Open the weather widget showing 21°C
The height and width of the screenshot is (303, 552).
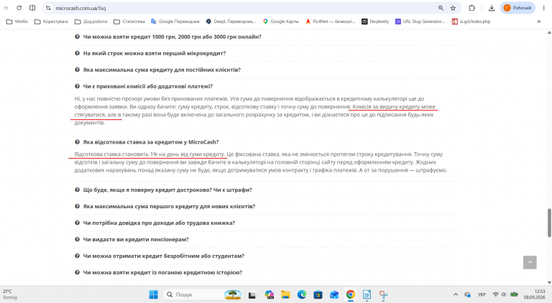[10, 294]
